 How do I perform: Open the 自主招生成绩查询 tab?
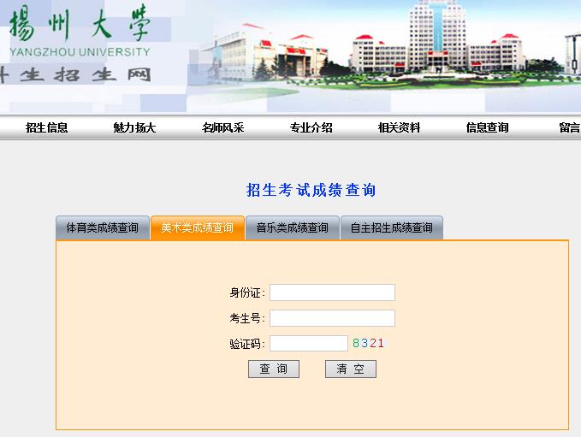pyautogui.click(x=391, y=228)
